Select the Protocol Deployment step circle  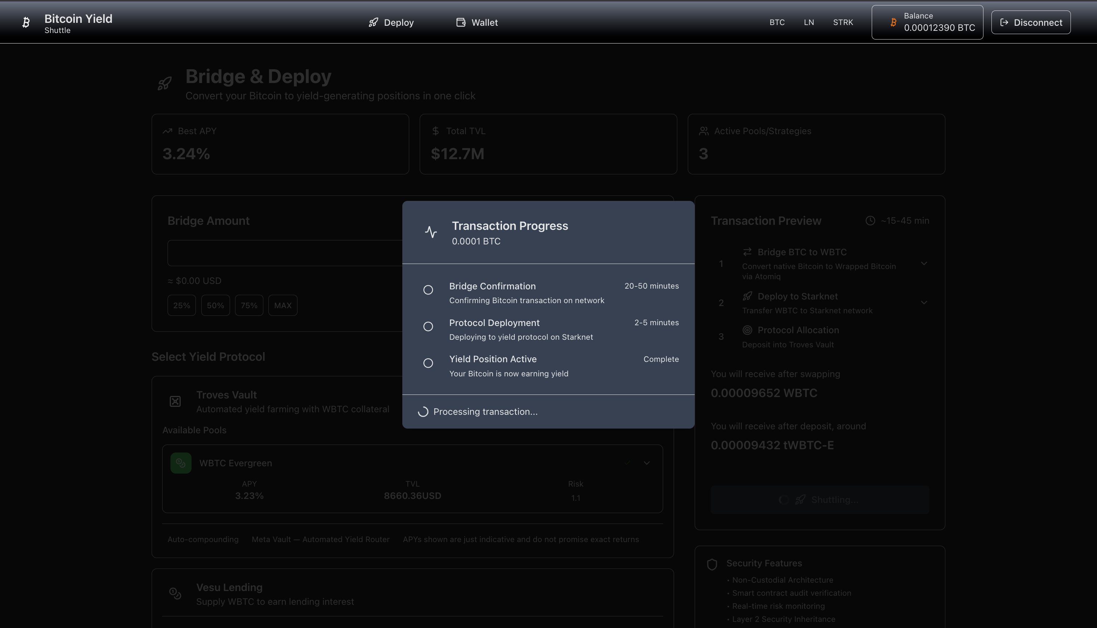point(428,326)
